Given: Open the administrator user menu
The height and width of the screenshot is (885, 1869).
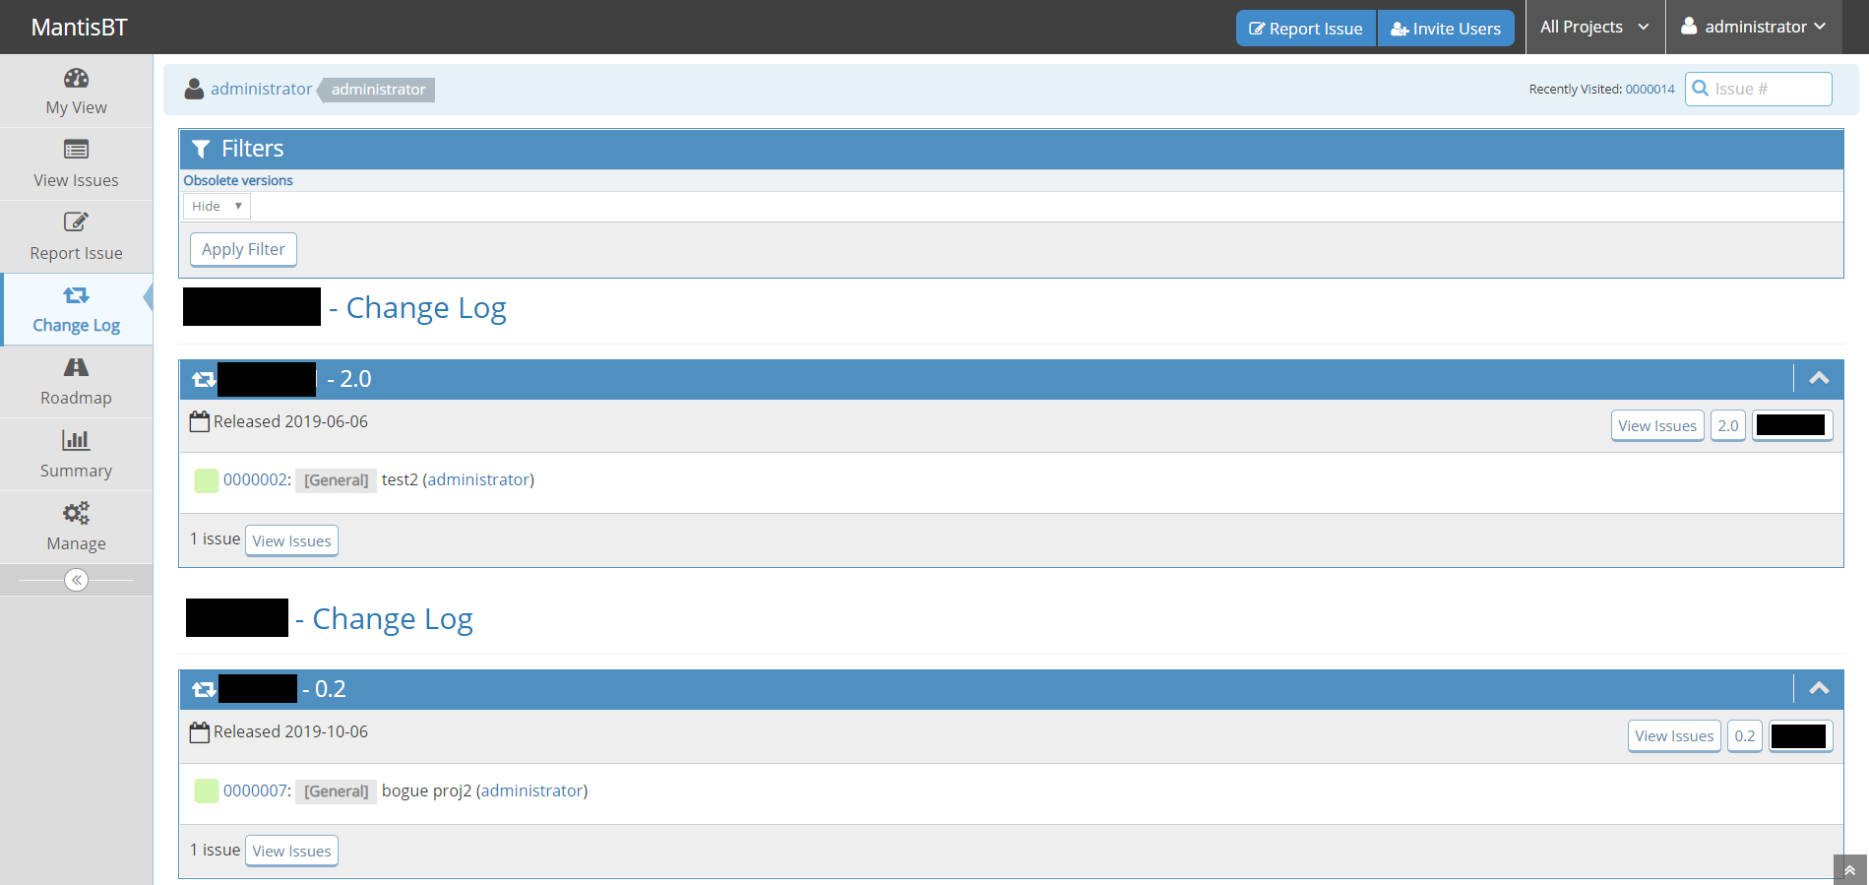Looking at the screenshot, I should point(1753,28).
